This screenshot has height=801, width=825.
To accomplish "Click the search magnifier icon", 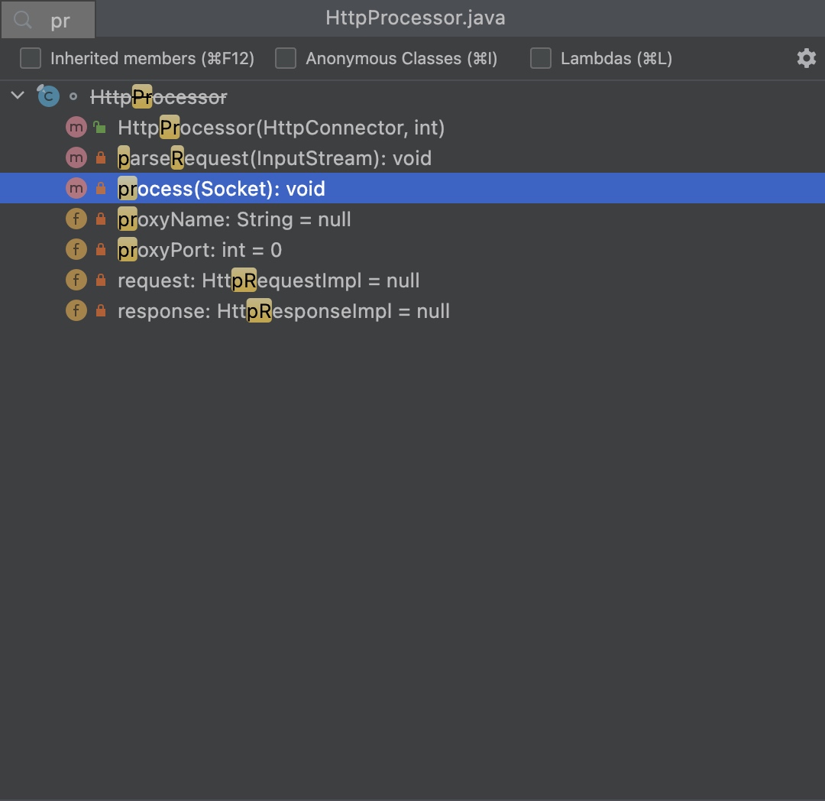I will pos(23,20).
